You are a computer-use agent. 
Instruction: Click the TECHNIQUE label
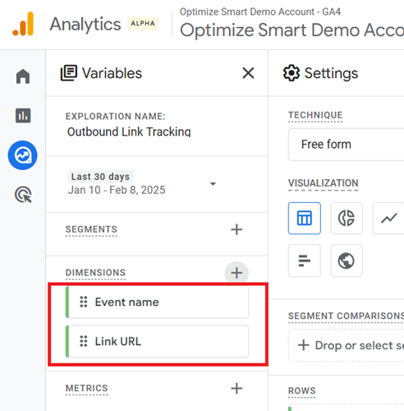(x=315, y=115)
